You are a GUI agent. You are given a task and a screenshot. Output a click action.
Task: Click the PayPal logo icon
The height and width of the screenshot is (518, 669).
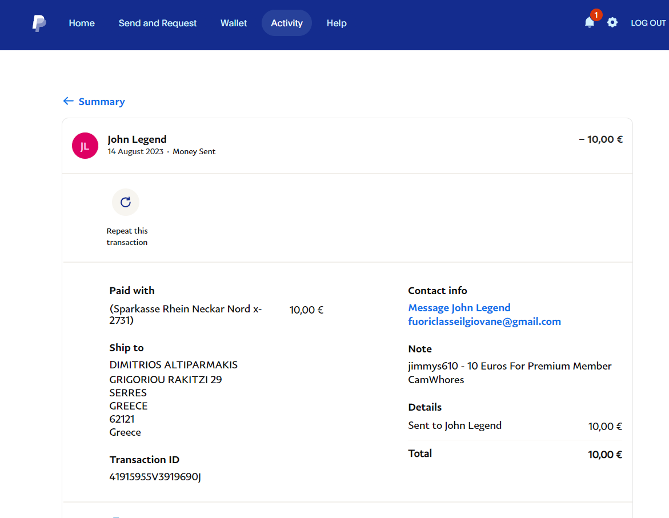pyautogui.click(x=39, y=23)
